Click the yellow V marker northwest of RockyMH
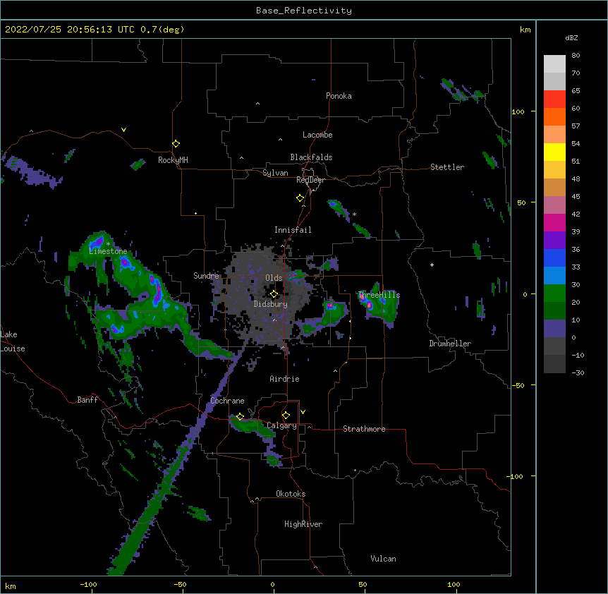This screenshot has width=608, height=594. pos(123,130)
